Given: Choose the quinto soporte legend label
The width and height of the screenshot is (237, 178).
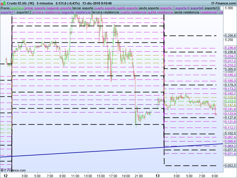Looking at the screenshot, I should coord(127,8).
